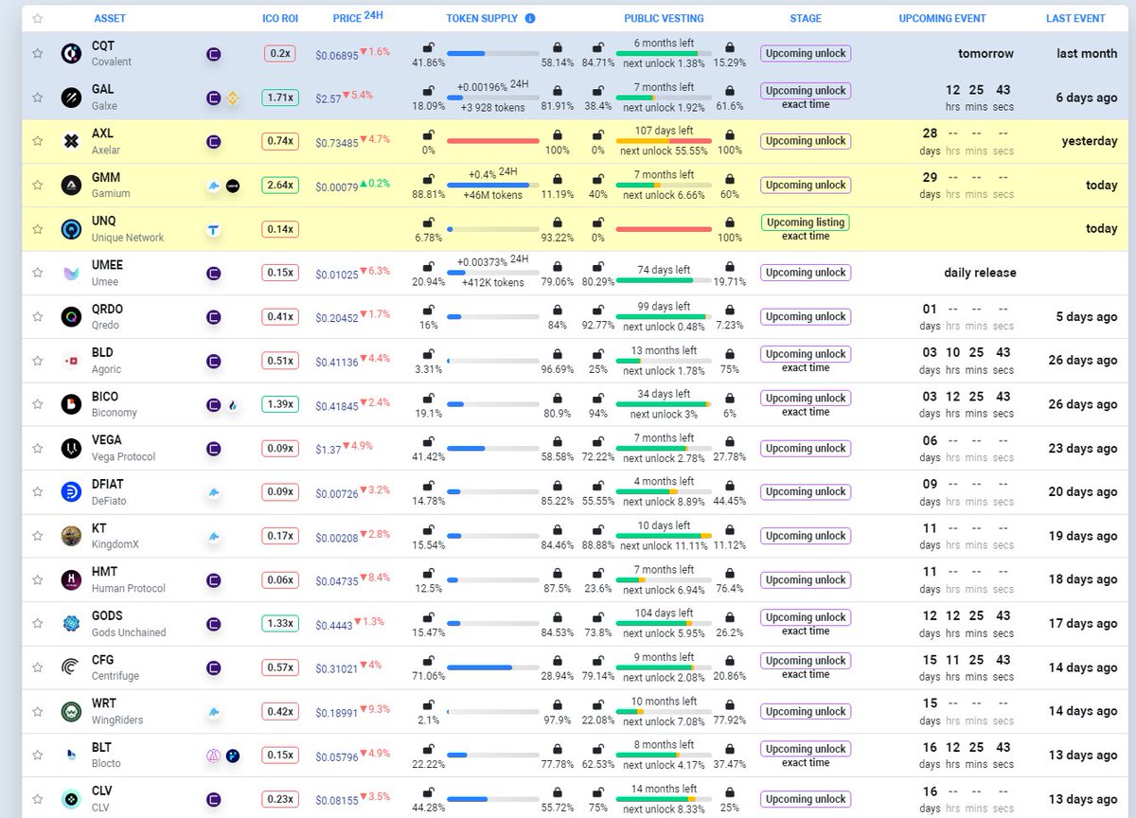Click the Upcoming listing badge for UNQ
The image size is (1136, 818).
806,222
